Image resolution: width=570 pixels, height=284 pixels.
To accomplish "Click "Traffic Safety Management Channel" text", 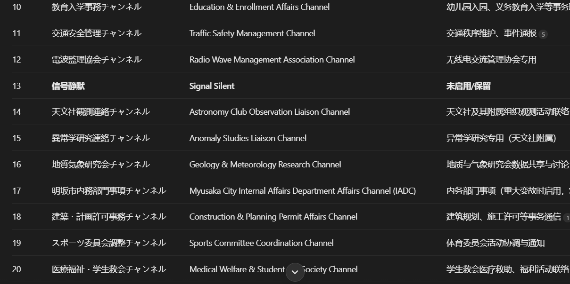I will coord(252,33).
